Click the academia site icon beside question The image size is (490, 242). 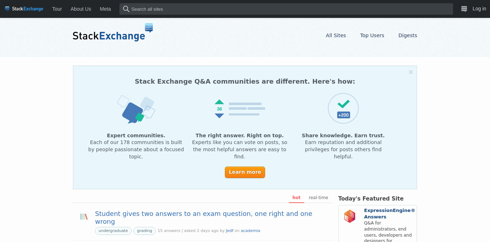tap(84, 217)
